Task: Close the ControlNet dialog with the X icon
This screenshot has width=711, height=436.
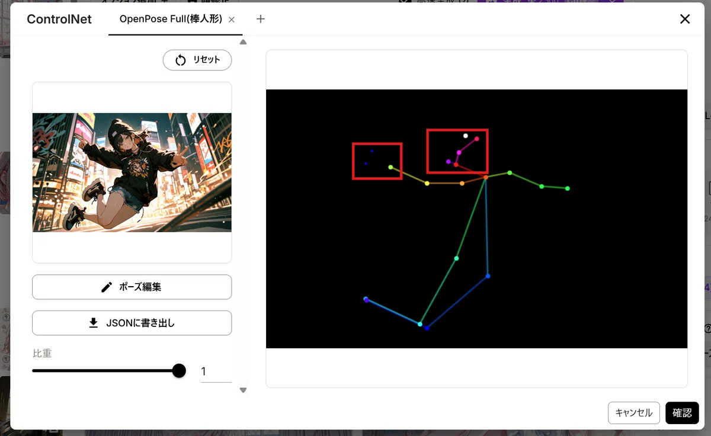Action: [685, 19]
